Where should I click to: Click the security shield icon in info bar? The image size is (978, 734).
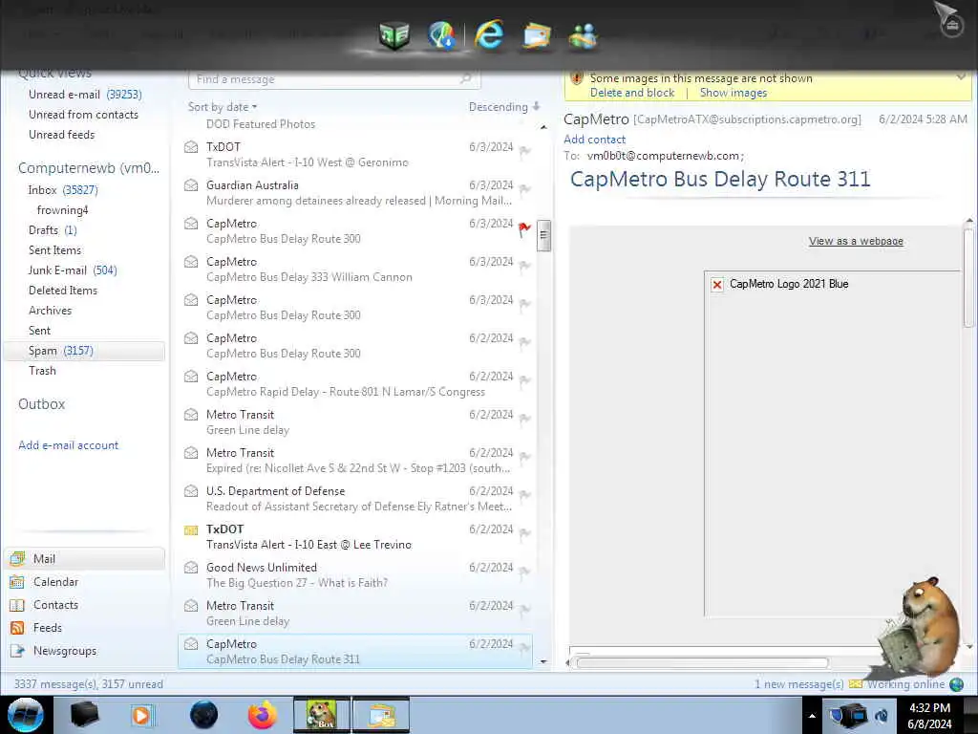click(x=577, y=78)
